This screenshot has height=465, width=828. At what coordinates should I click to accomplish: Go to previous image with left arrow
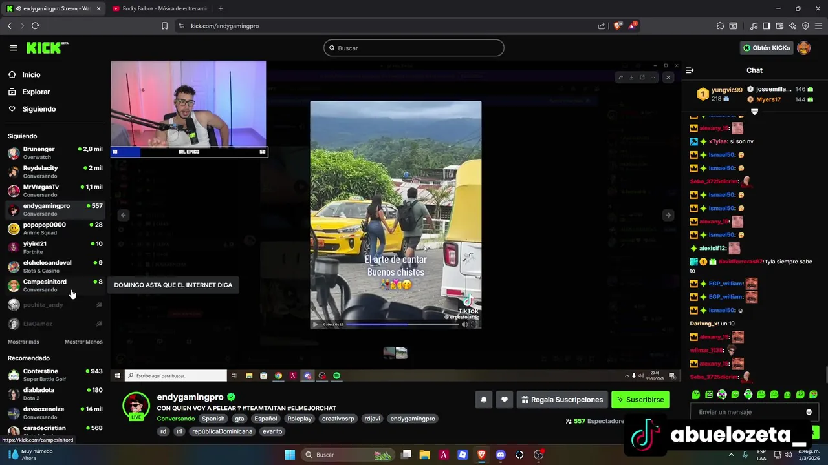click(x=124, y=215)
